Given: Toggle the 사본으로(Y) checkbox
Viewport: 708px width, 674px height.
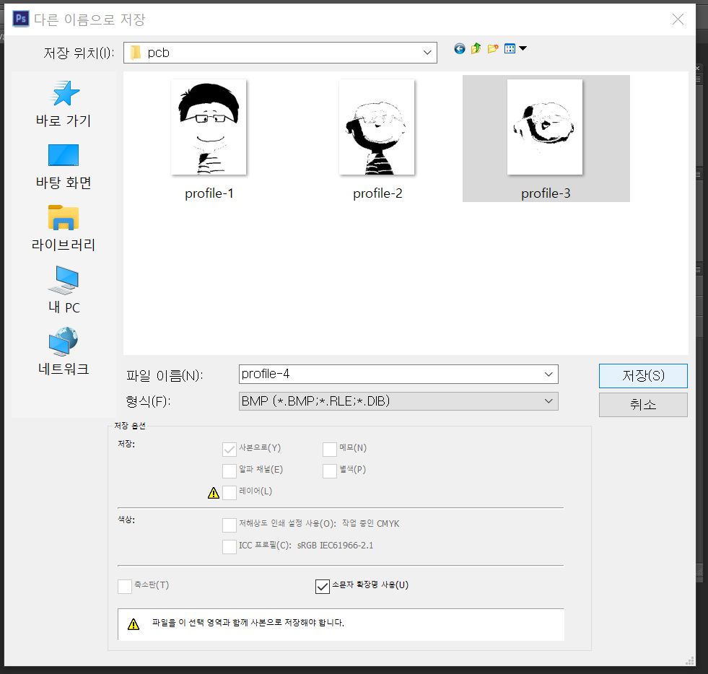Looking at the screenshot, I should [x=230, y=449].
